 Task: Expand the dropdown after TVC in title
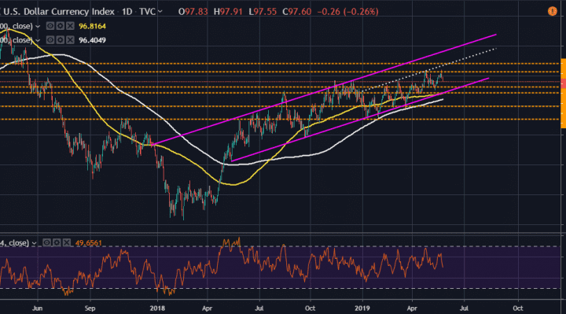(x=160, y=12)
